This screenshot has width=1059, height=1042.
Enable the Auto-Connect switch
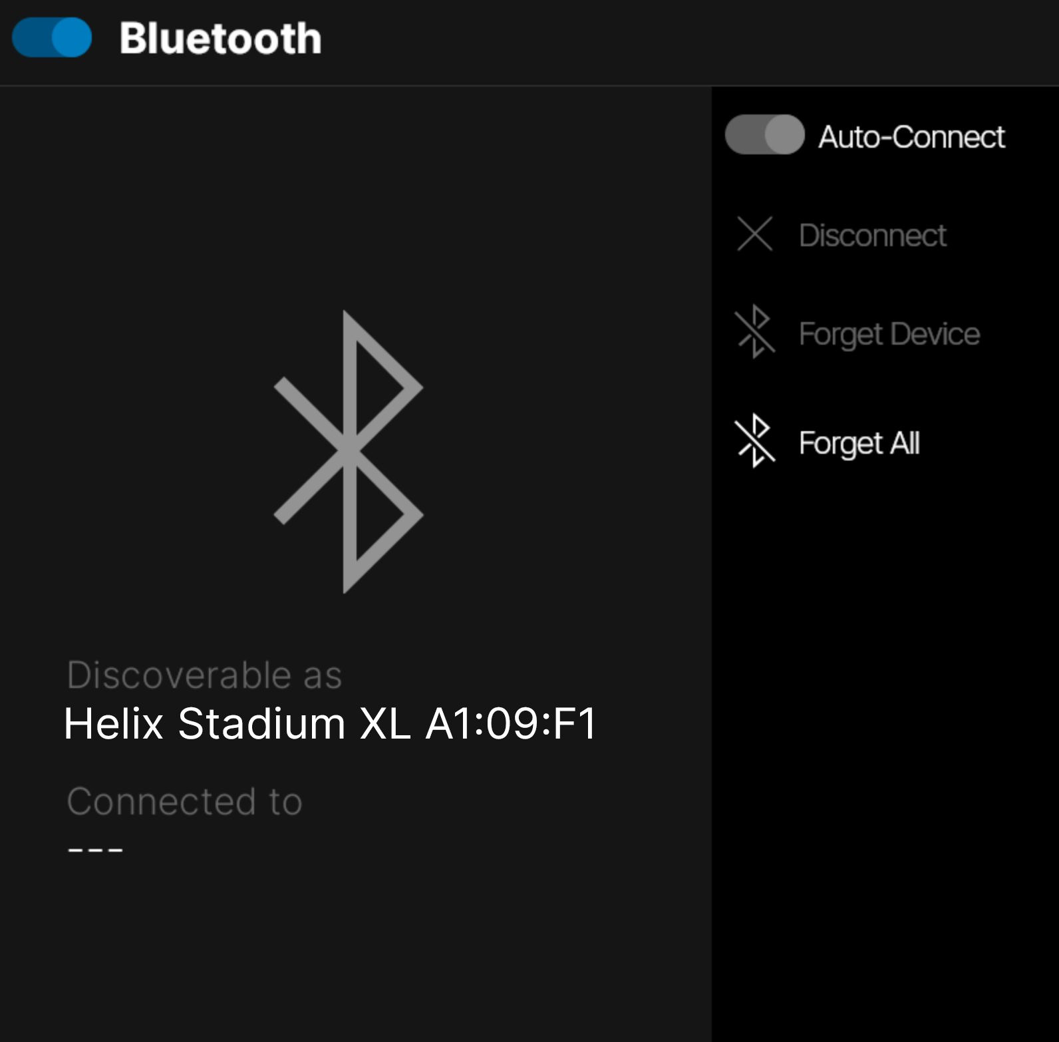click(765, 136)
